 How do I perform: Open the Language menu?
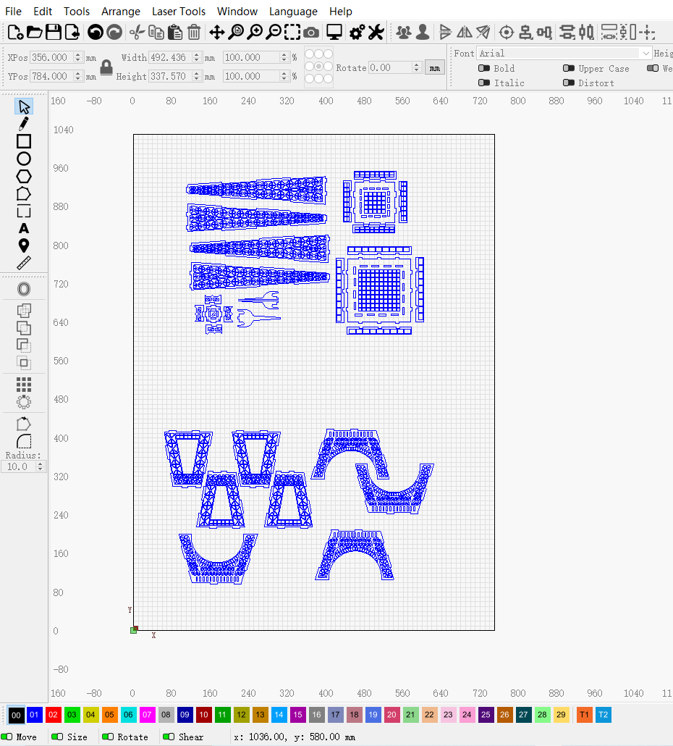[293, 12]
